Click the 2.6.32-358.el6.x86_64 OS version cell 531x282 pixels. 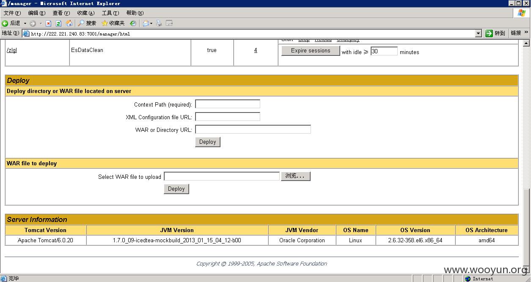click(415, 240)
